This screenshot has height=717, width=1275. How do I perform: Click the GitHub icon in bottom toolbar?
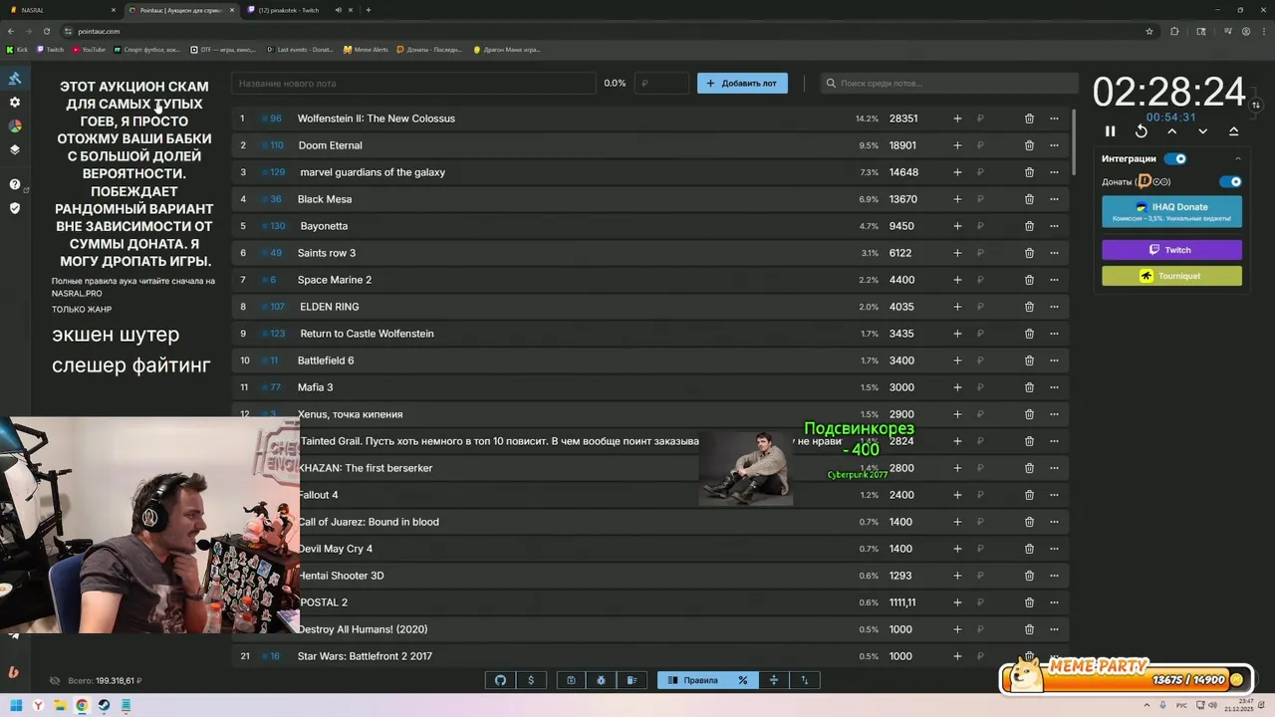(500, 680)
